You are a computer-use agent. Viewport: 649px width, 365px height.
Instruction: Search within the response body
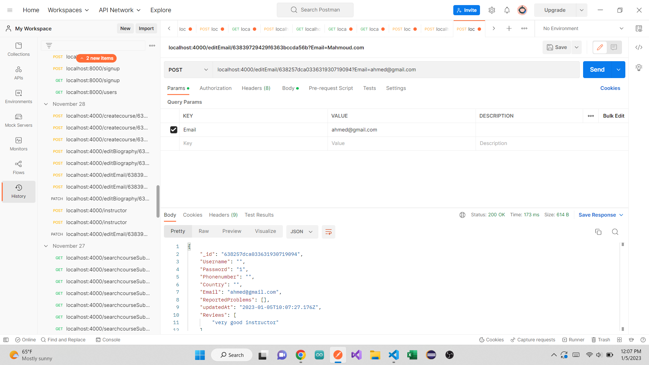(615, 232)
